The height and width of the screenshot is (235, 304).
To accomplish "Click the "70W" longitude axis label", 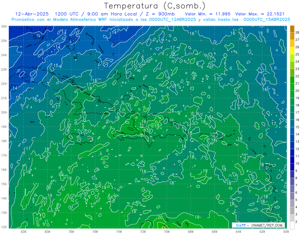I will (x=167, y=231).
